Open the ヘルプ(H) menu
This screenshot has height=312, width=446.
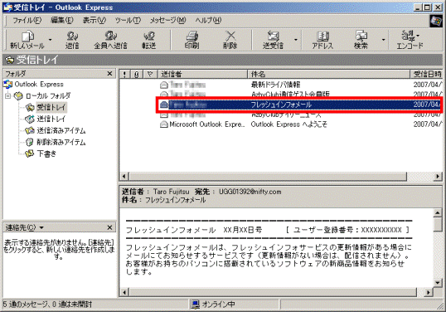coord(208,20)
